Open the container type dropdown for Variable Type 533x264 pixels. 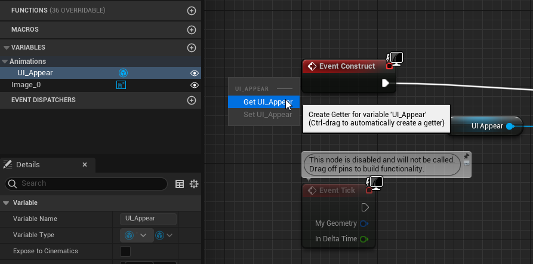click(164, 235)
